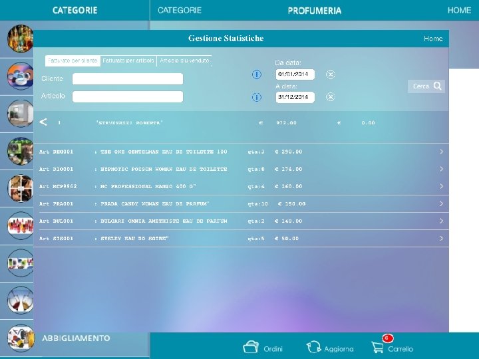479x359 pixels.
Task: Clear the Da data field with X icon
Action: click(x=330, y=74)
